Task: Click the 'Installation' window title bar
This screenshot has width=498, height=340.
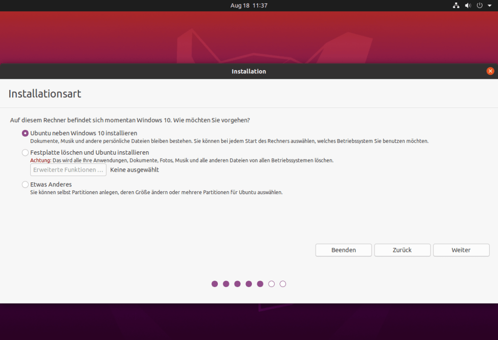Action: coord(249,72)
